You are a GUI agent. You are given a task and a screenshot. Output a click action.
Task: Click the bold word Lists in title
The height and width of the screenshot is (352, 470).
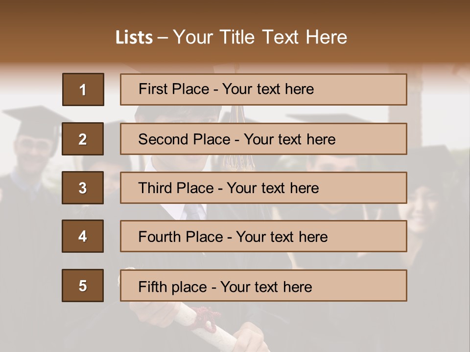click(x=134, y=37)
